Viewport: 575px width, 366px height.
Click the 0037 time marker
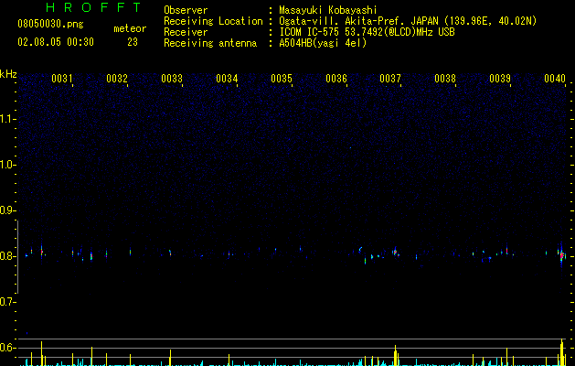pyautogui.click(x=390, y=79)
